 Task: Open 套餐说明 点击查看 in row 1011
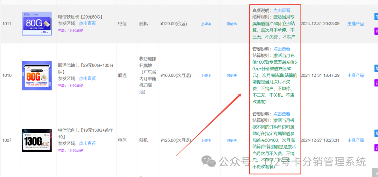click(282, 11)
